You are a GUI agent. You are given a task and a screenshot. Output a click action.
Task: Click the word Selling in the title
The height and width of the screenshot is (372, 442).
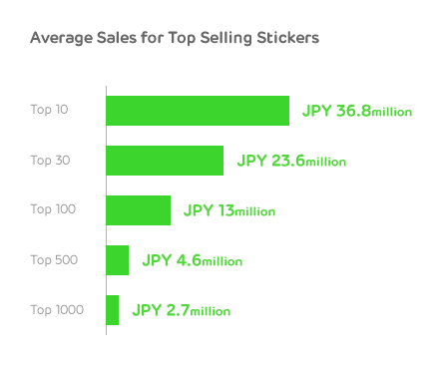pos(226,38)
